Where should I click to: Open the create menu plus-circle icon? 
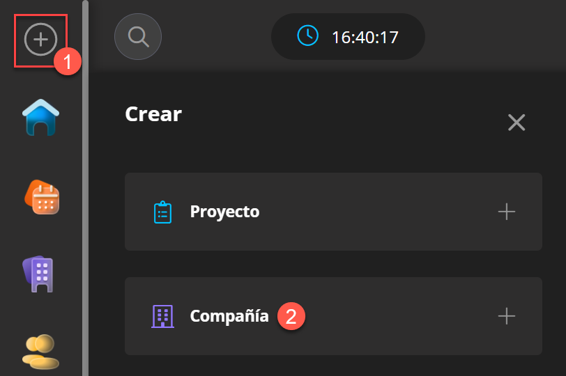[x=40, y=39]
